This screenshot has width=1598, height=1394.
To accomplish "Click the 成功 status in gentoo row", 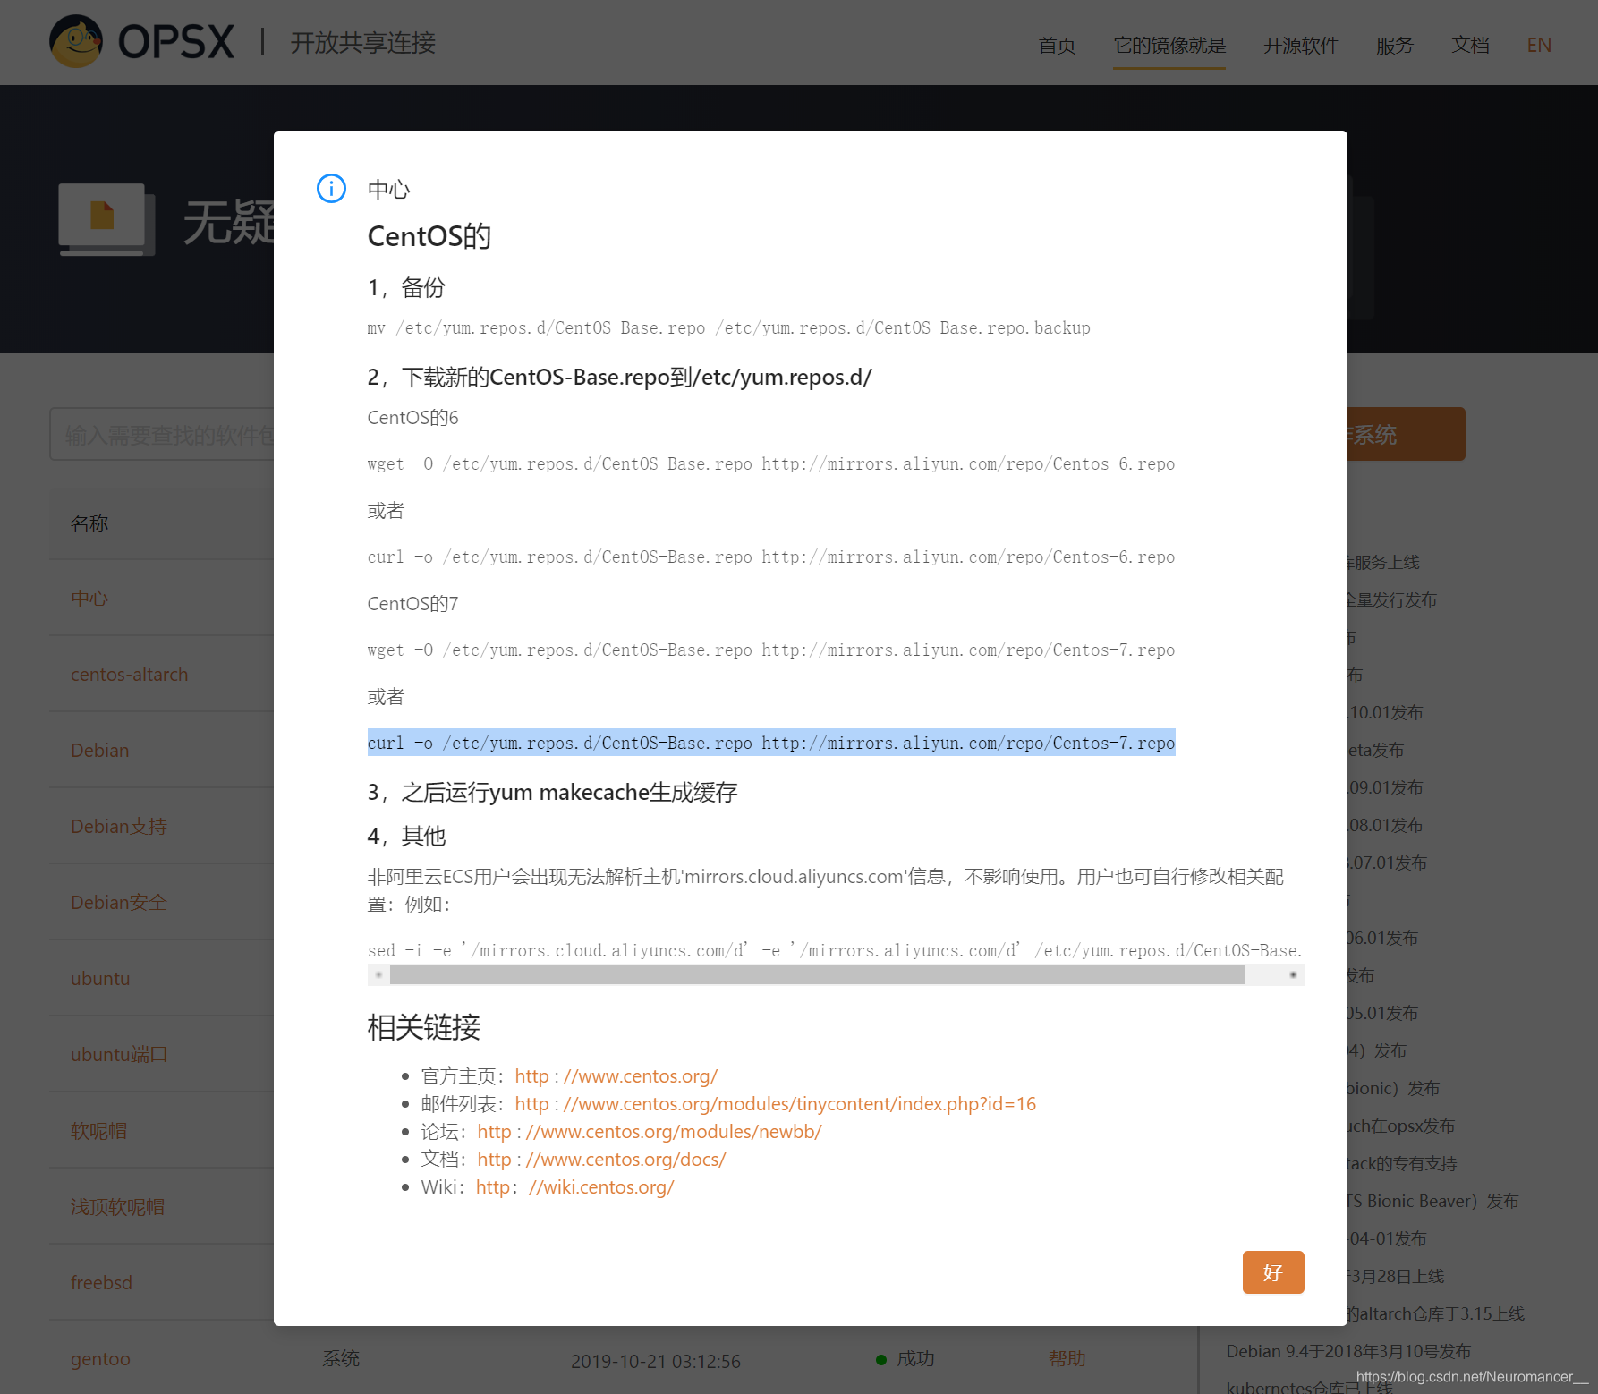I will coord(915,1358).
